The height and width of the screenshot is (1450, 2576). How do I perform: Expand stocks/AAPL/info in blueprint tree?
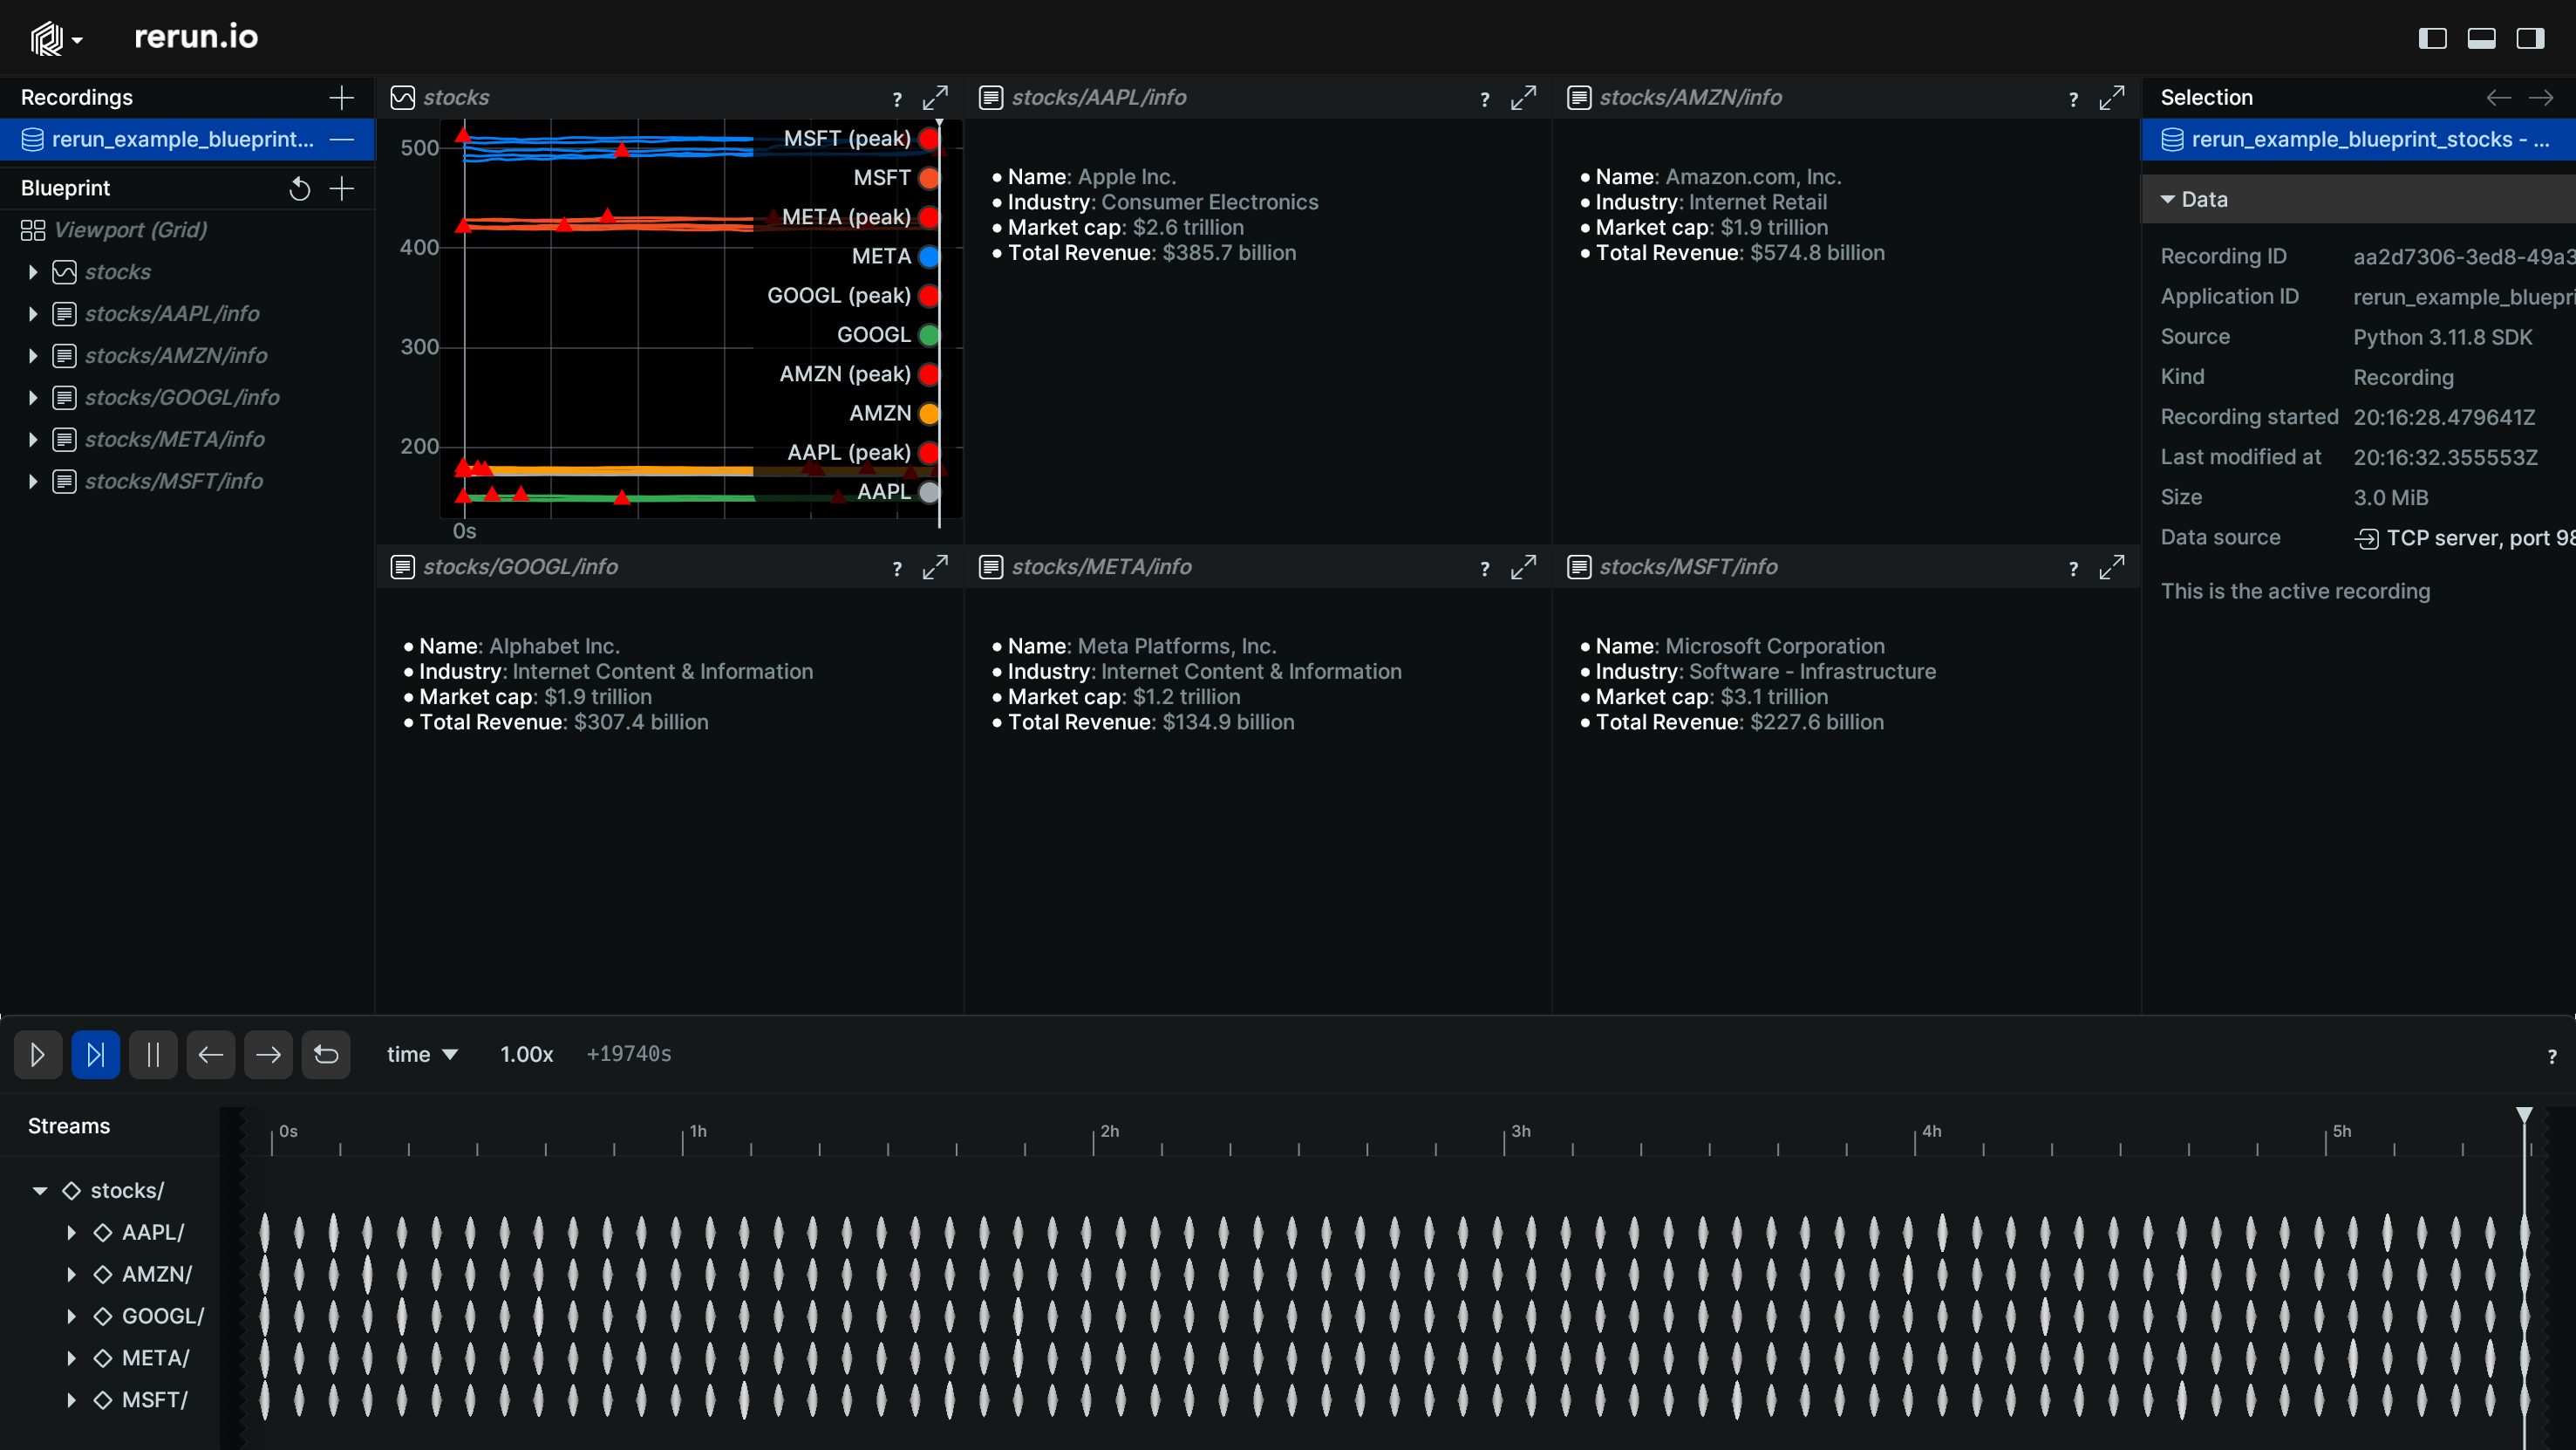(33, 314)
